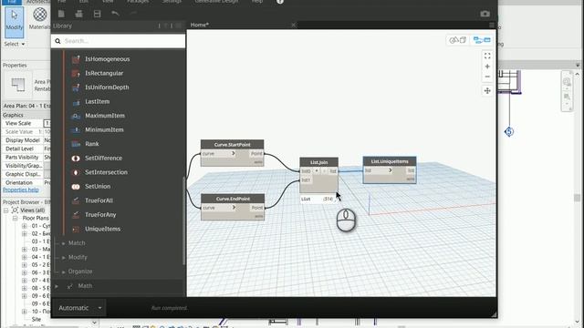Screen dimensions: 584x328
Task: Open Generative Design menu
Action: click(x=216, y=1)
